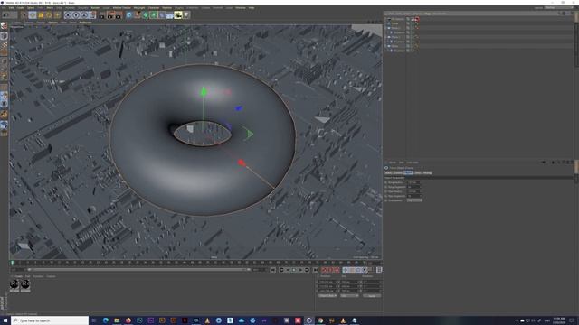Click the Deformer object icon

click(161, 15)
